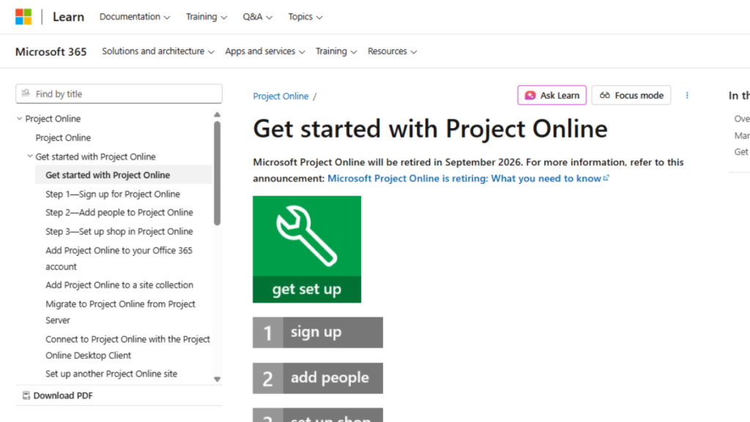Click the green get set up wrench tile
The height and width of the screenshot is (422, 750).
(x=307, y=249)
